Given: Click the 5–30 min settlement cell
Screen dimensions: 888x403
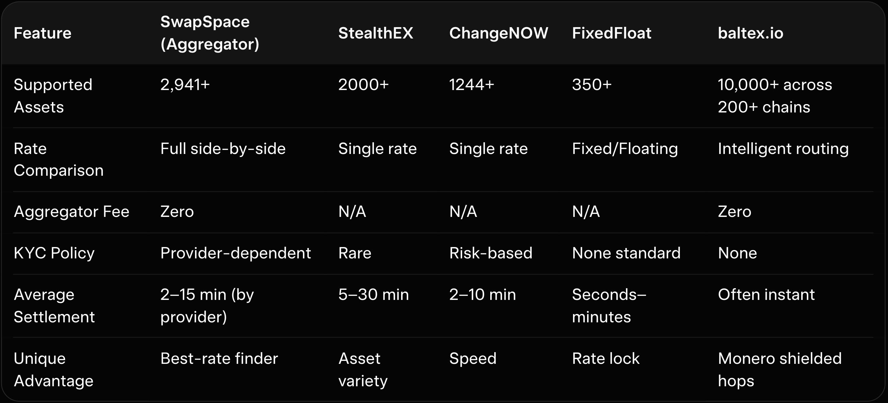Looking at the screenshot, I should click(373, 295).
